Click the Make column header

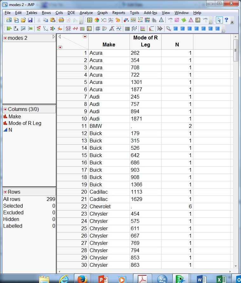pos(109,42)
